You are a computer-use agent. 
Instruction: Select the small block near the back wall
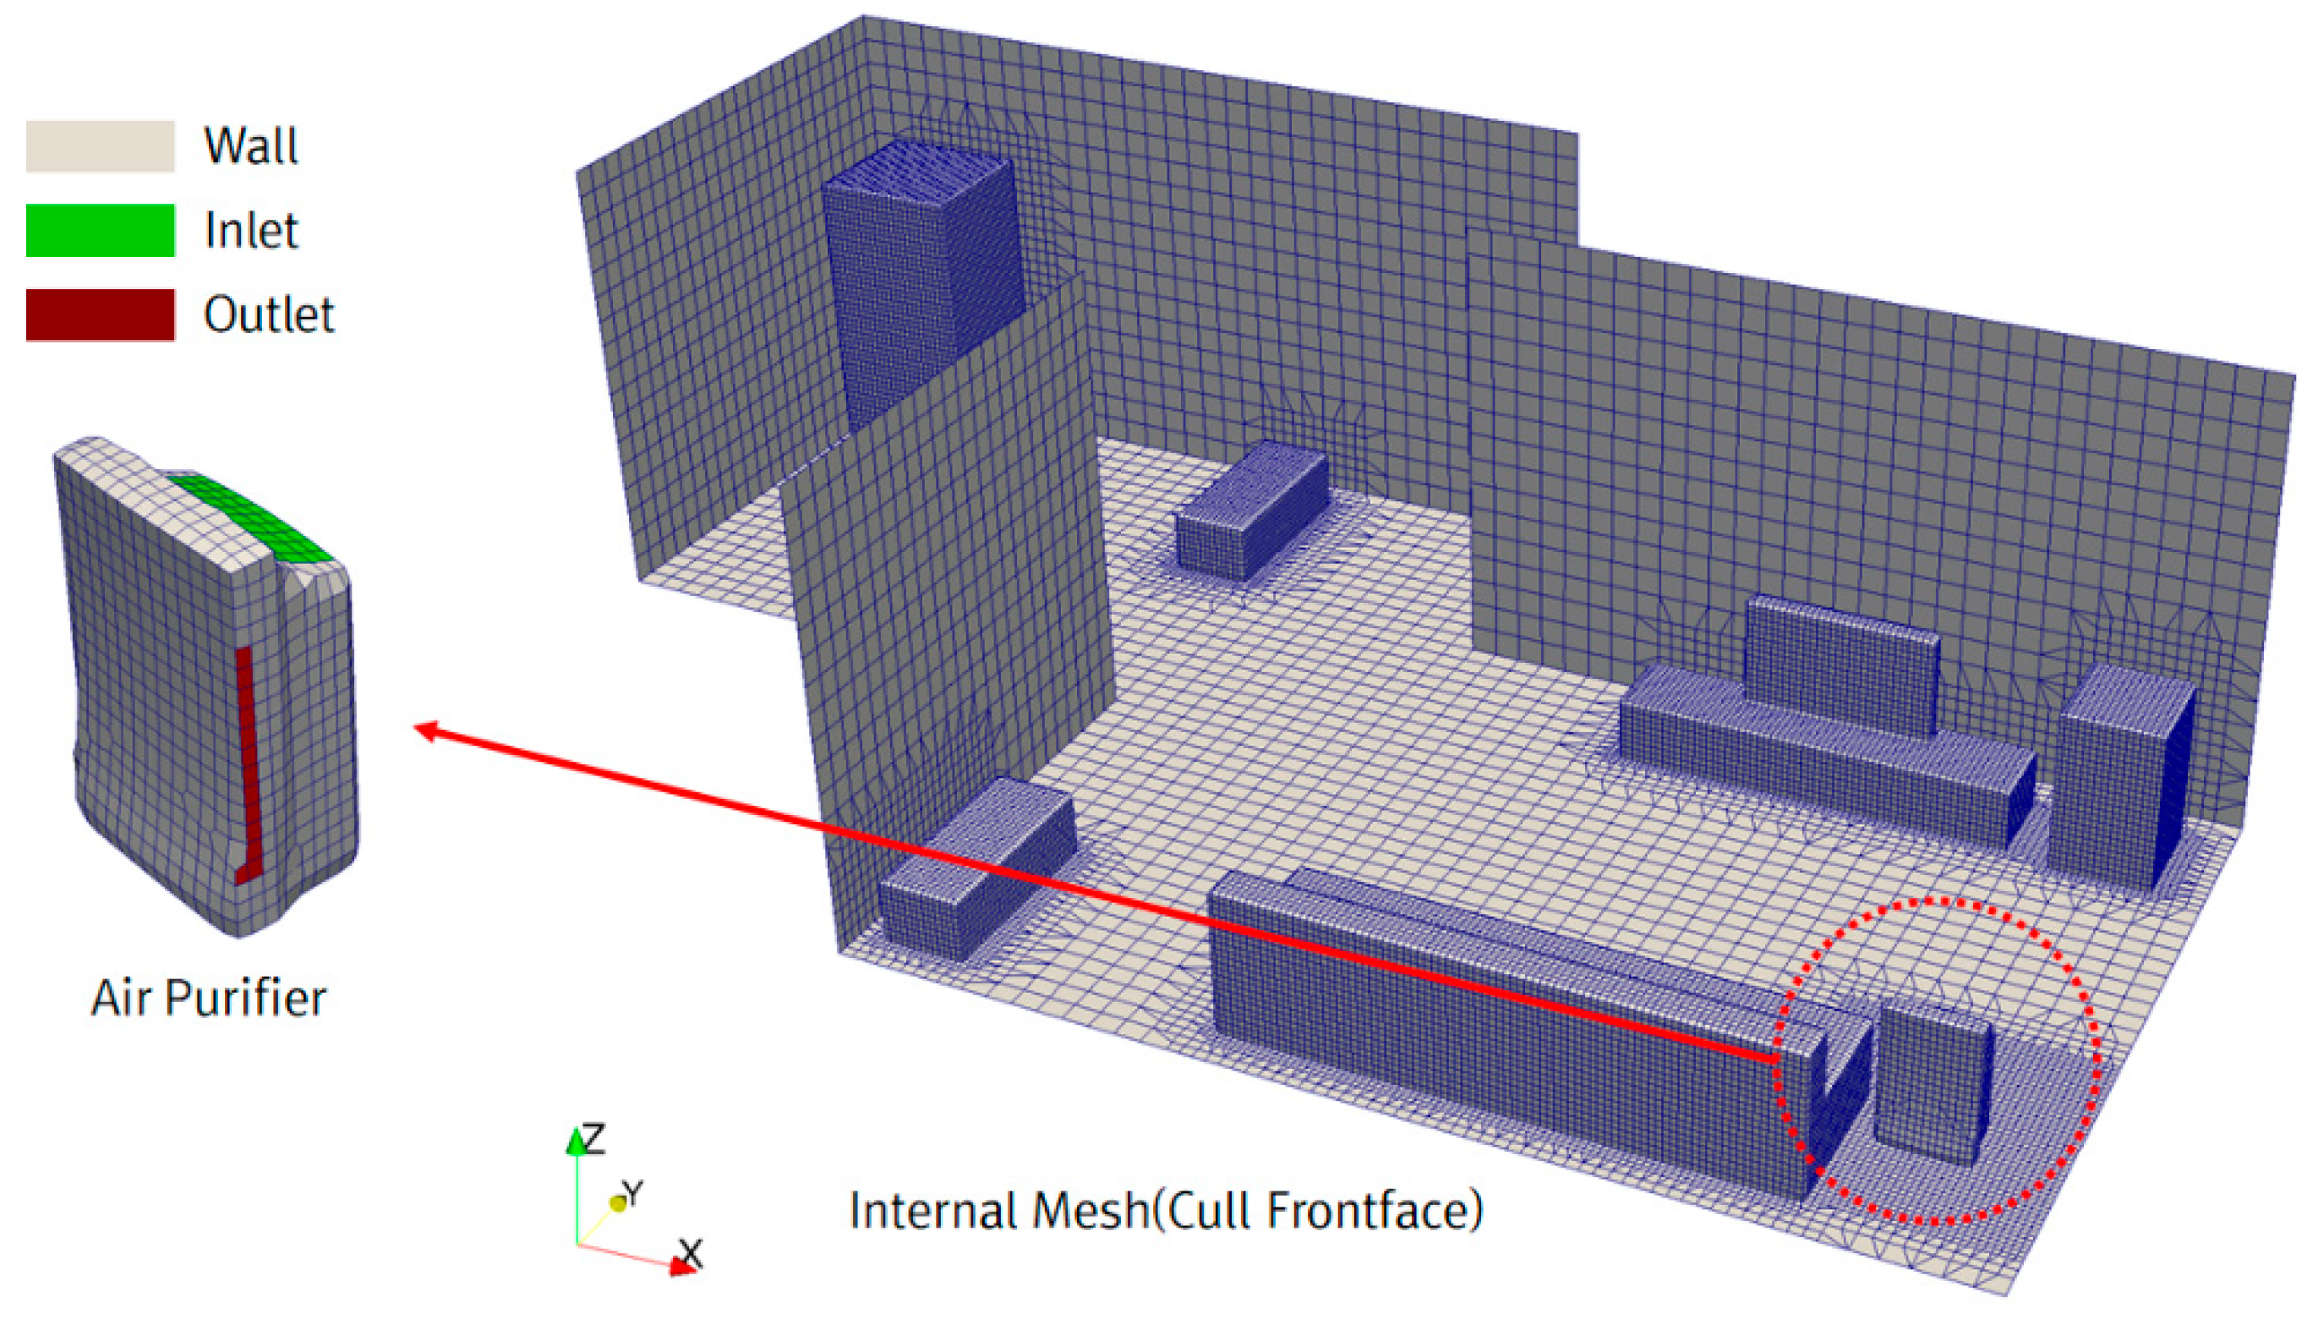[1251, 509]
